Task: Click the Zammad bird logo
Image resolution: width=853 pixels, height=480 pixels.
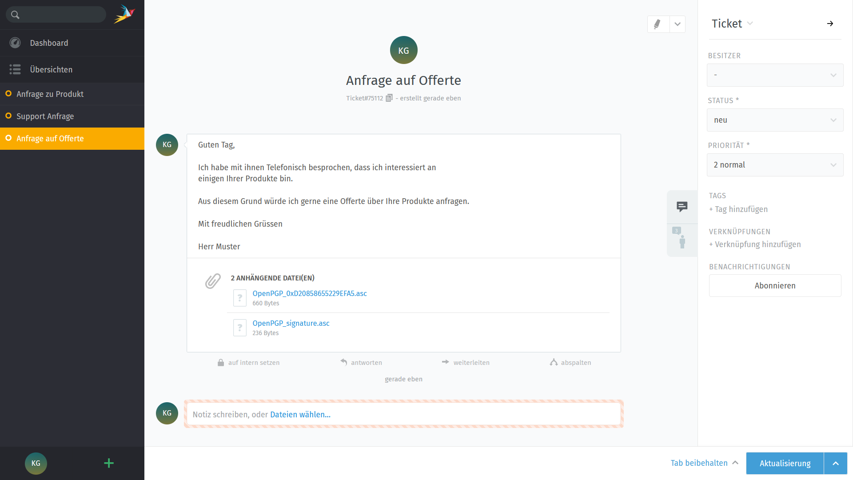Action: (x=124, y=14)
